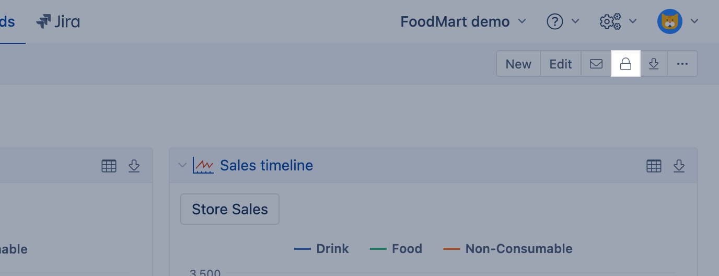This screenshot has width=719, height=276.
Task: Click the download icon in the dashboard toolbar
Action: point(654,64)
